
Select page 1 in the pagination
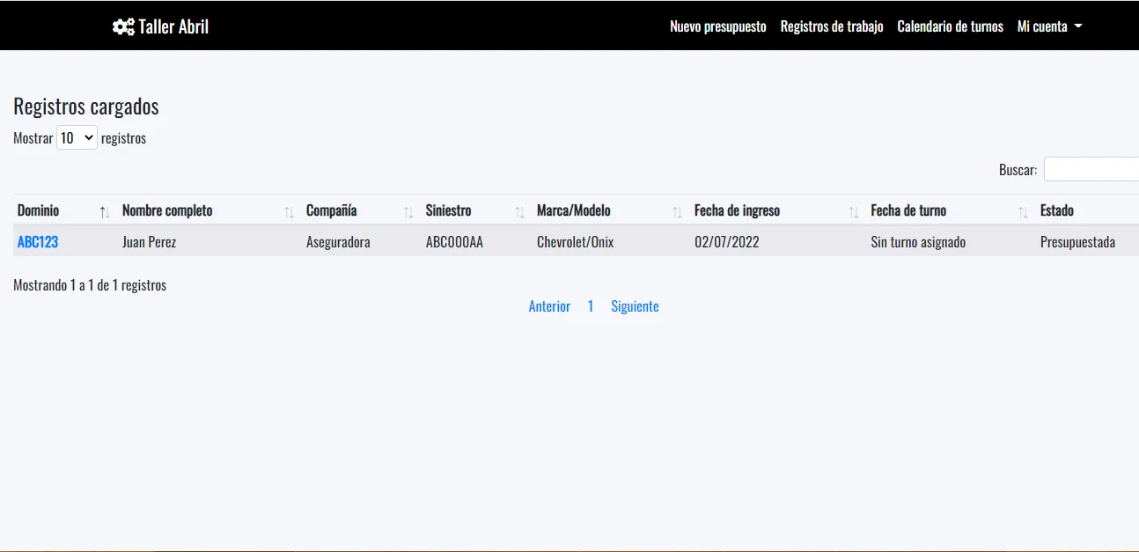tap(591, 306)
